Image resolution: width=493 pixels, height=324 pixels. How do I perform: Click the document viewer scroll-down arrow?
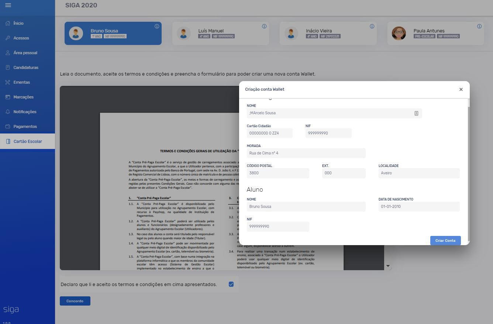pos(388,266)
